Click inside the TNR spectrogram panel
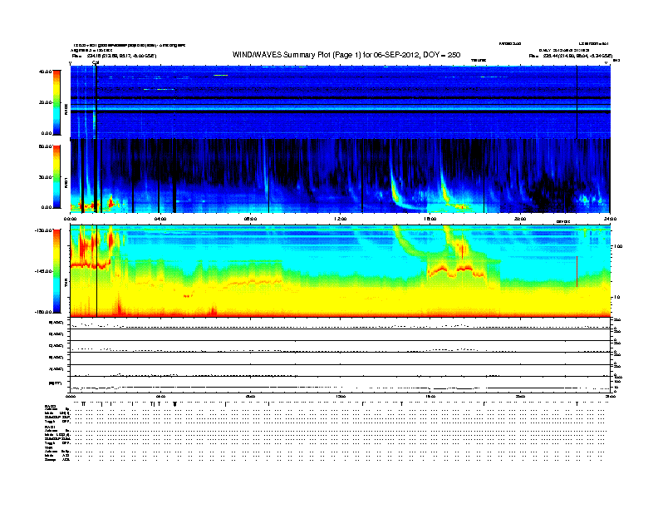This screenshot has width=658, height=509. pos(340,271)
